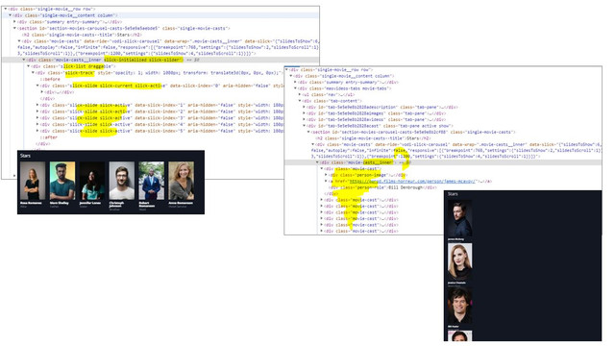Click man in teal t-shirt photo
This screenshot has height=346, width=615.
point(61,181)
